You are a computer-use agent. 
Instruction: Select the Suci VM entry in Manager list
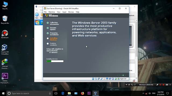[x=39, y=22]
